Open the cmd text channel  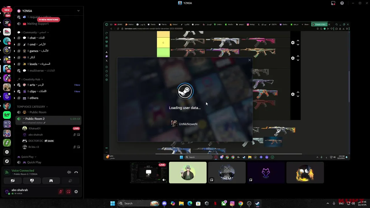tap(48, 44)
